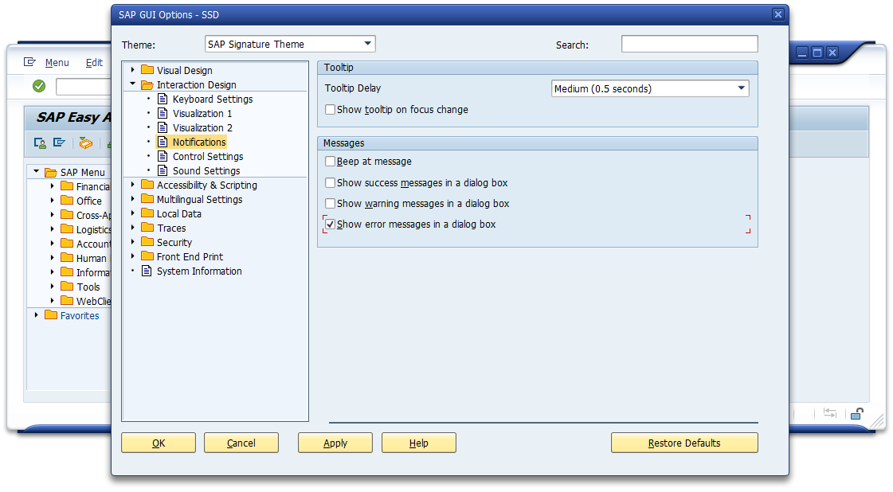Collapse the SAP Menu tree node
Viewport: 893px width, 492px height.
coord(36,171)
